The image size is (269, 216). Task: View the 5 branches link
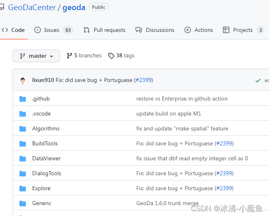click(x=84, y=55)
